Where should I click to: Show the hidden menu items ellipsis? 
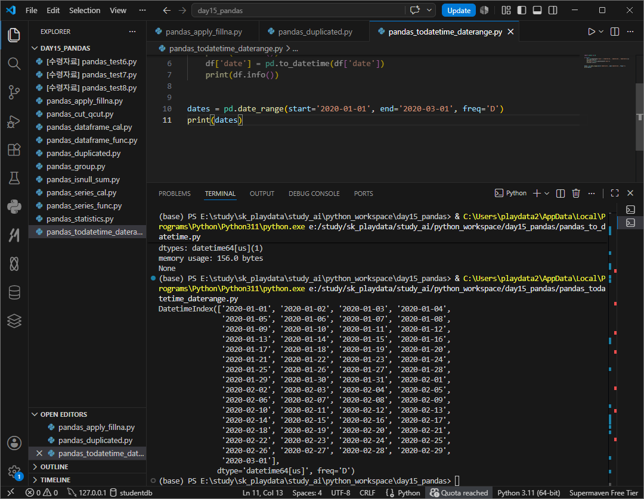[x=143, y=10]
